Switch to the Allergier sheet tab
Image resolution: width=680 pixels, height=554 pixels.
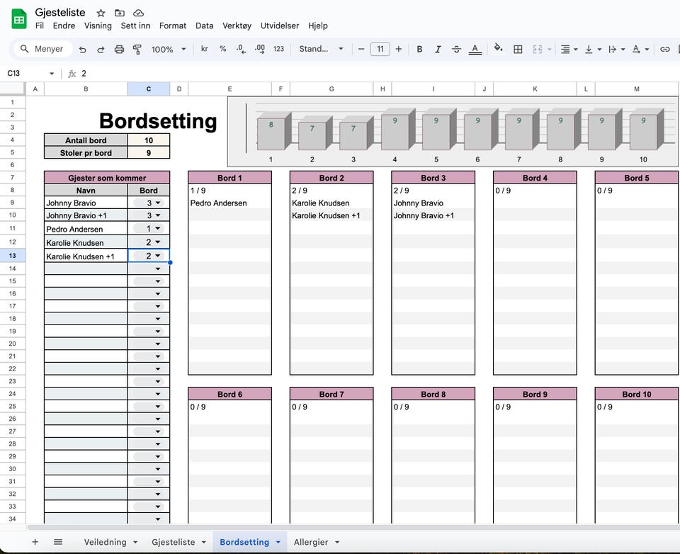tap(311, 542)
